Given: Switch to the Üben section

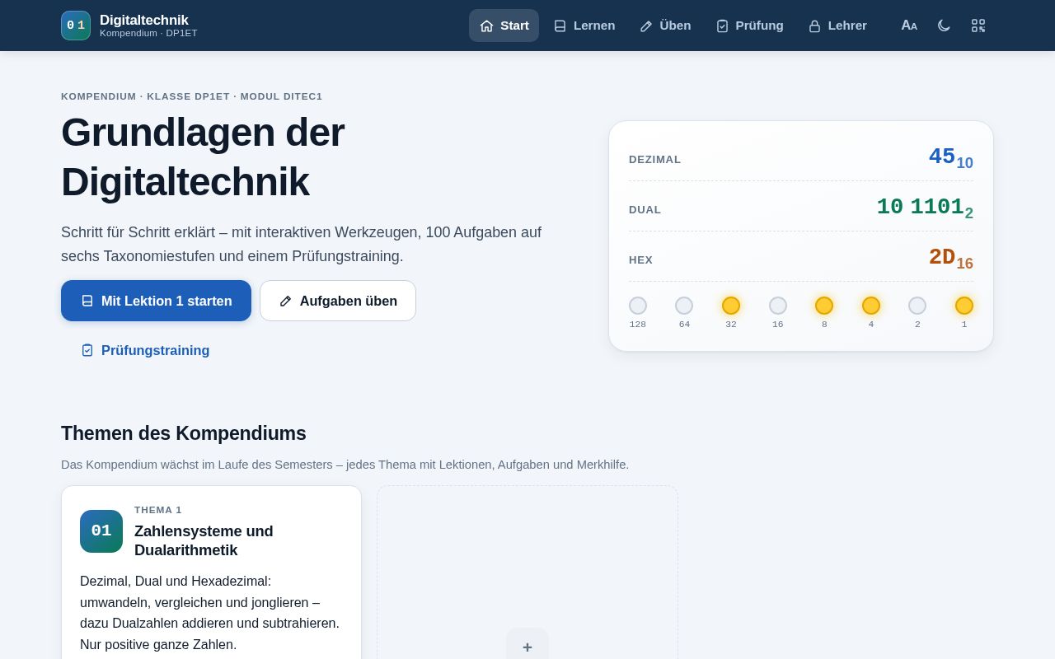Looking at the screenshot, I should click(x=665, y=26).
